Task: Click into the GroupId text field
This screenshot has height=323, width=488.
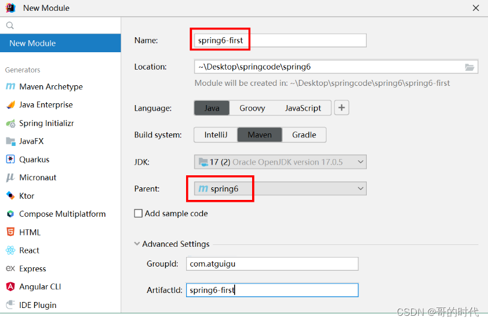Action: click(272, 264)
